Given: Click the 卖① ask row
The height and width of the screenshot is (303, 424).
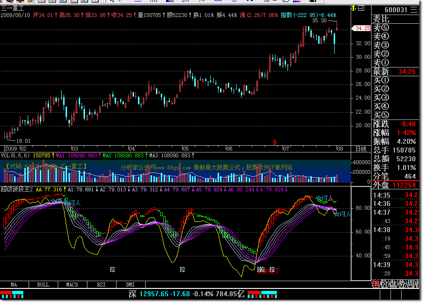Looking at the screenshot, I should tap(395, 63).
